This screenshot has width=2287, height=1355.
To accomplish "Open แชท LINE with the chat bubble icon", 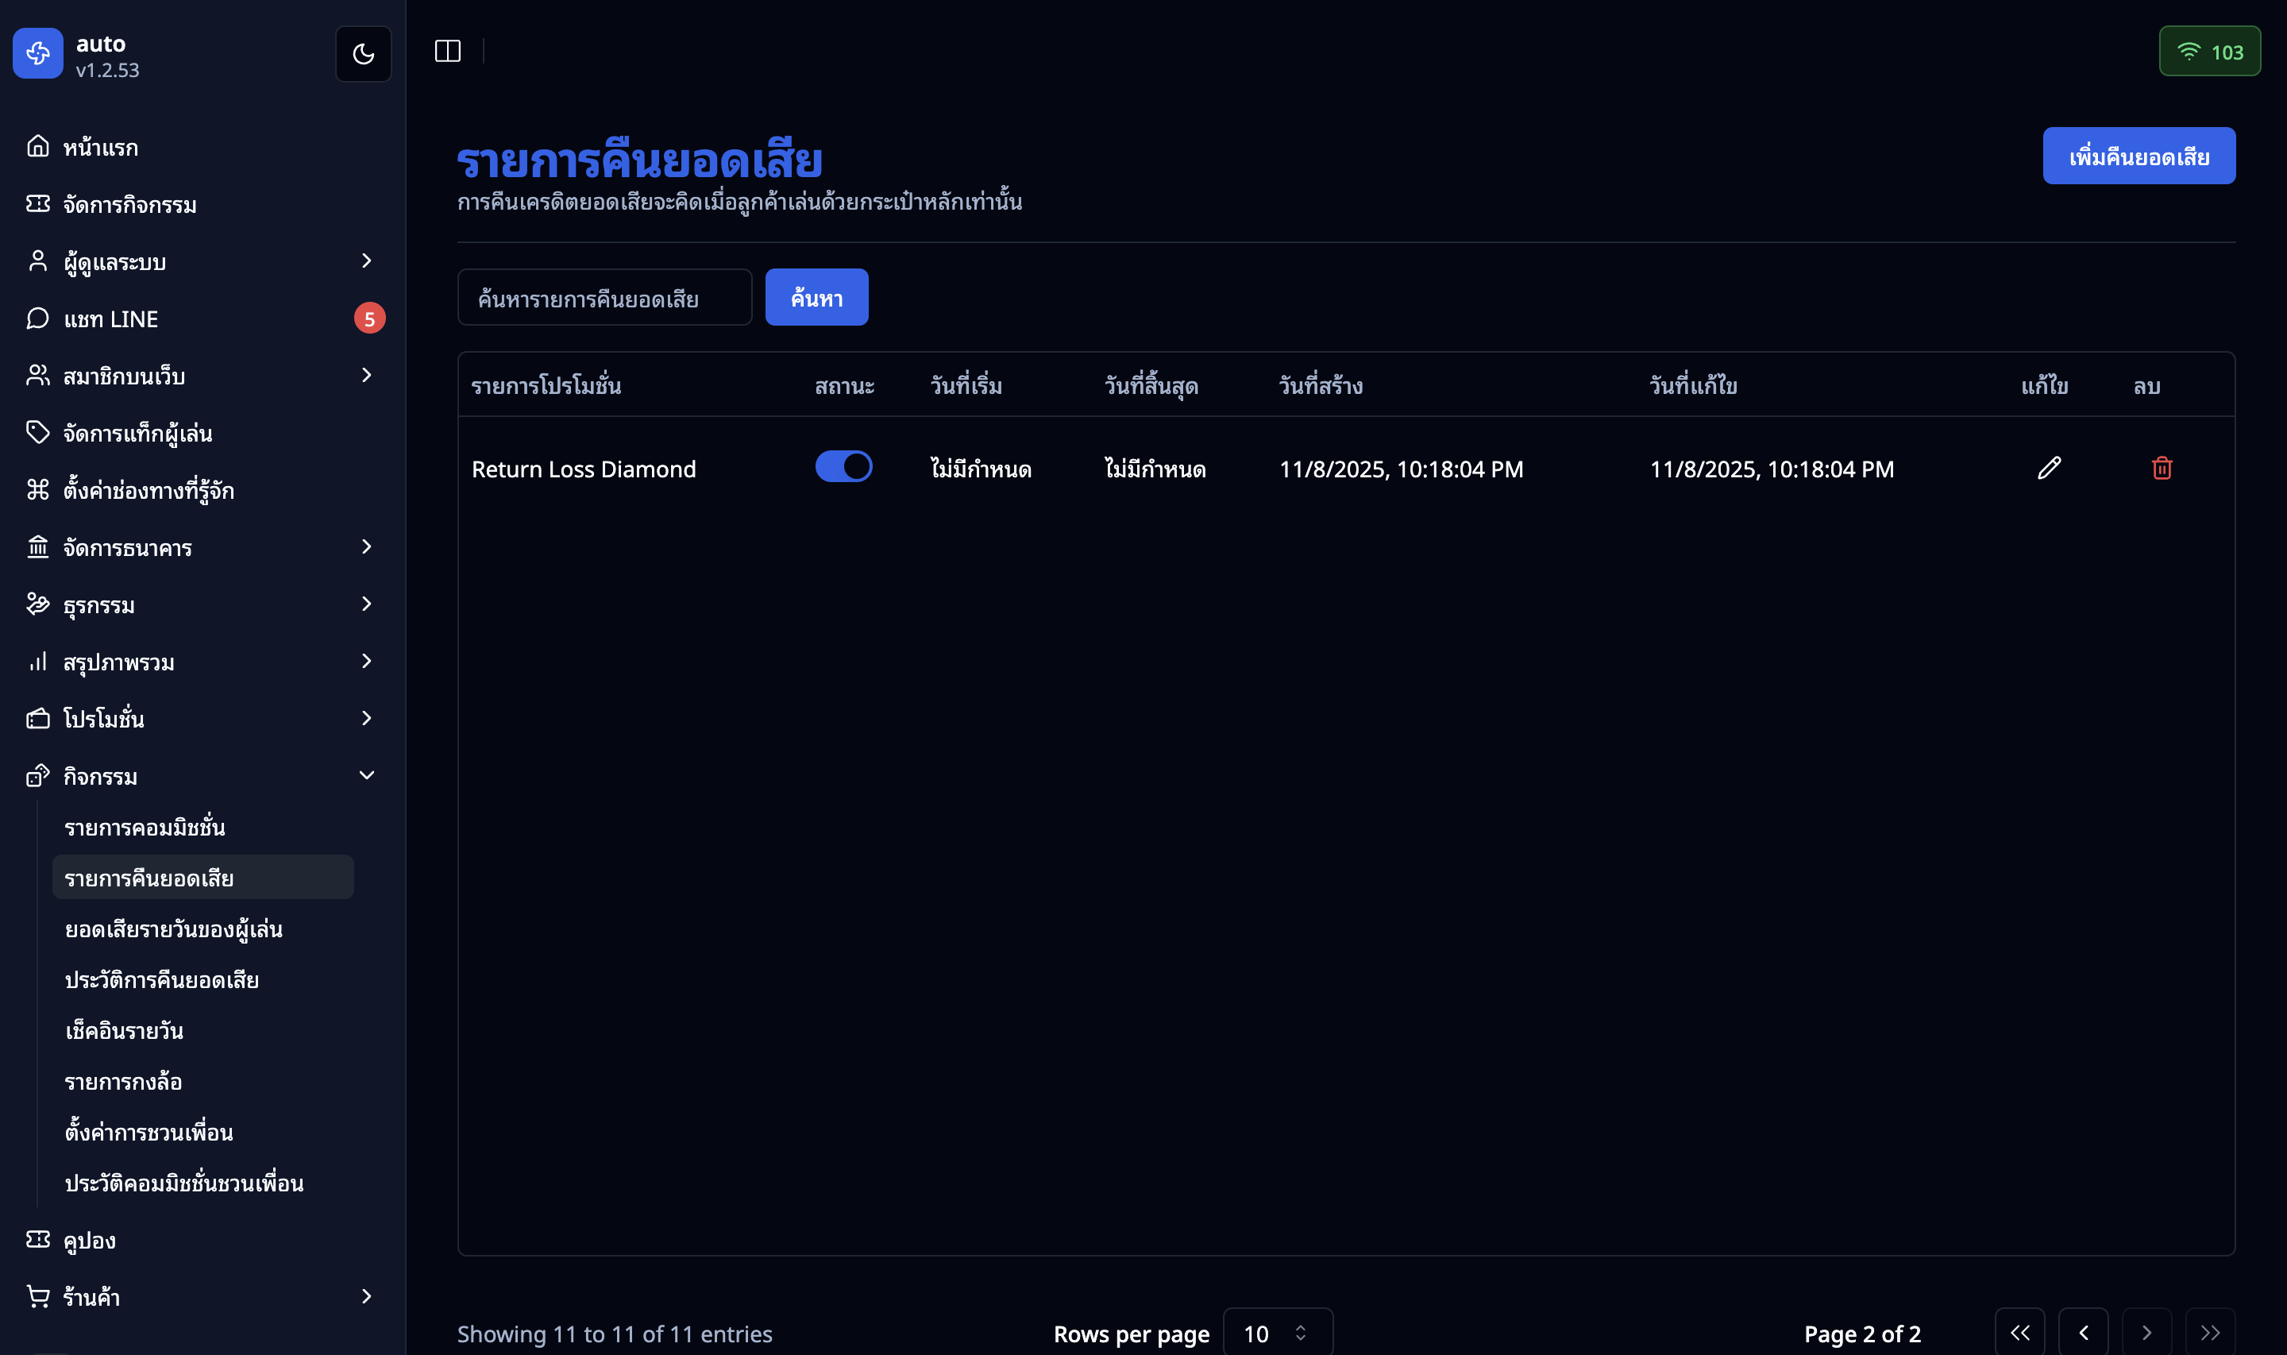I will 37,318.
